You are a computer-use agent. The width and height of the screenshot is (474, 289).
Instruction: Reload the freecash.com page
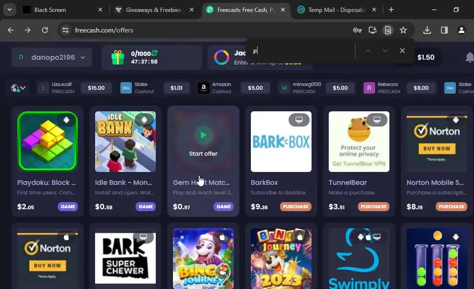45,30
